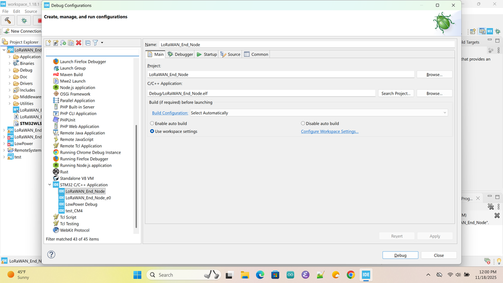Open Build Configuration link

170,113
